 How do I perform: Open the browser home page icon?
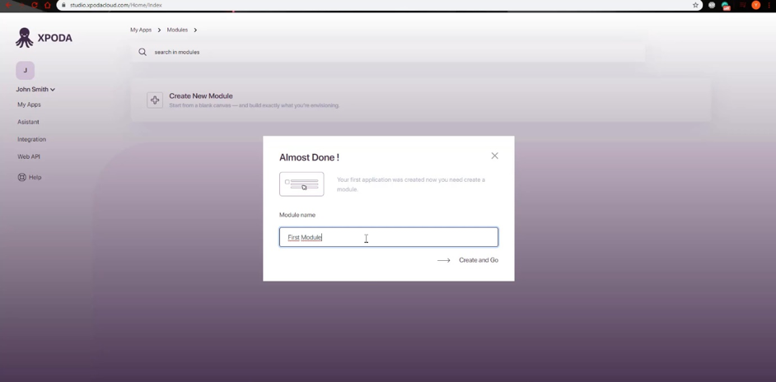pos(48,5)
